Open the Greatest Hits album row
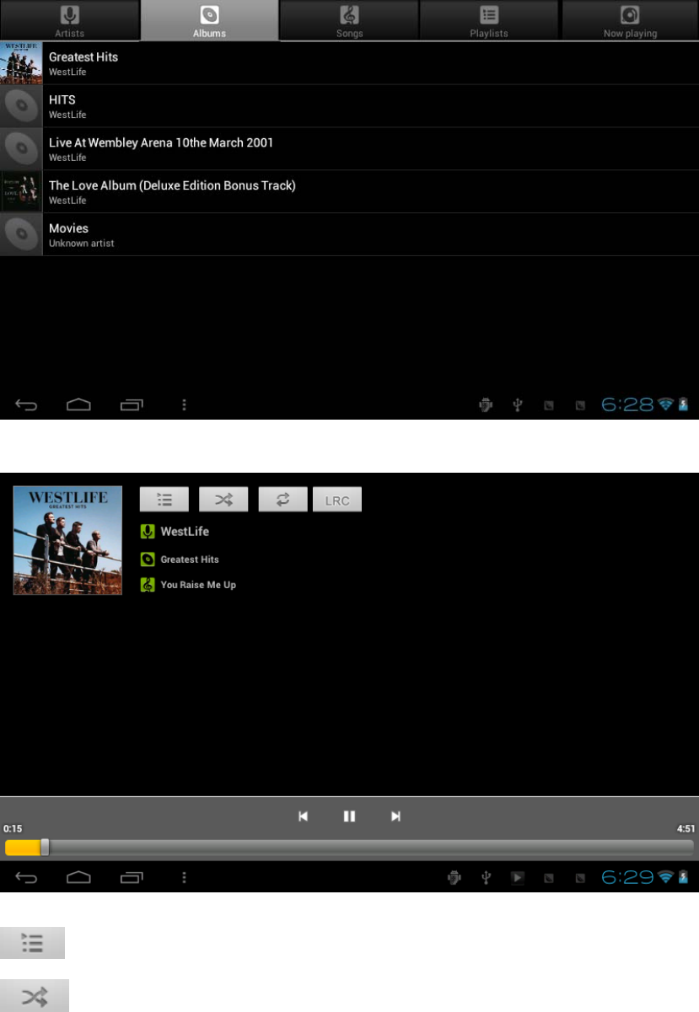Screen dimensions: 699x1012 pos(349,63)
